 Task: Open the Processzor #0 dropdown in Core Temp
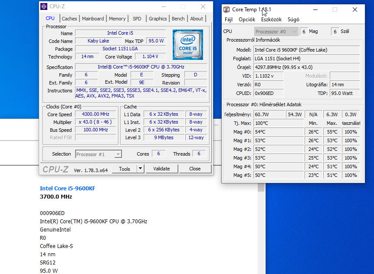point(276,32)
